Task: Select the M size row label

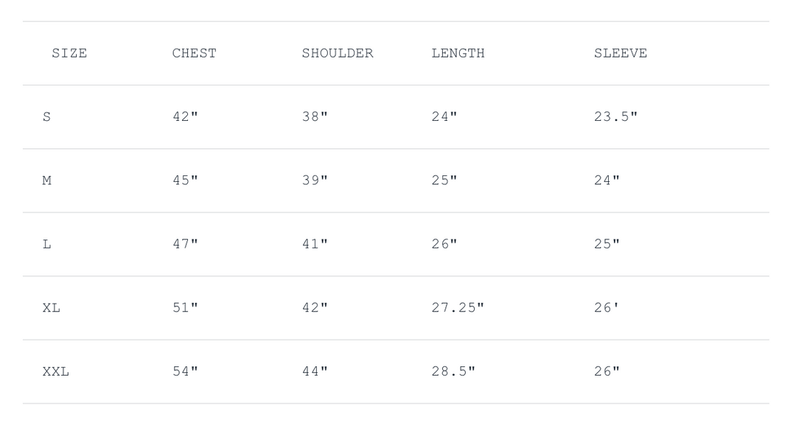Action: pyautogui.click(x=47, y=181)
